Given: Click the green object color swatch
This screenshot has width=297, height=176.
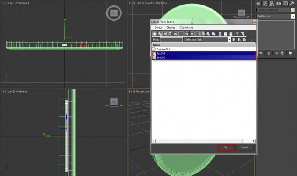Looking at the screenshot, I should click(x=293, y=10).
